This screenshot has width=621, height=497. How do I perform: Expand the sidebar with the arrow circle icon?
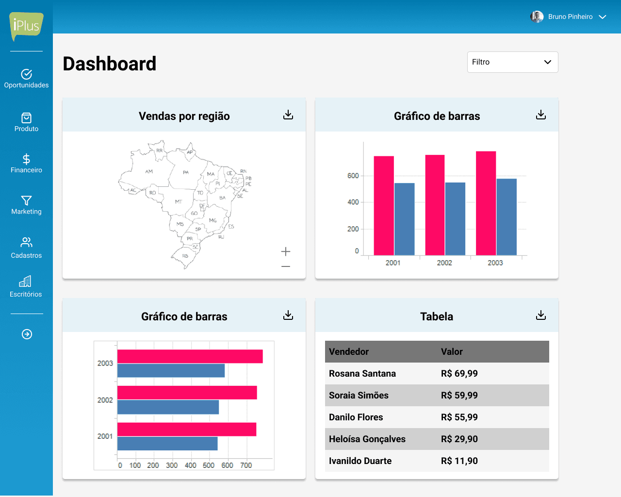27,334
